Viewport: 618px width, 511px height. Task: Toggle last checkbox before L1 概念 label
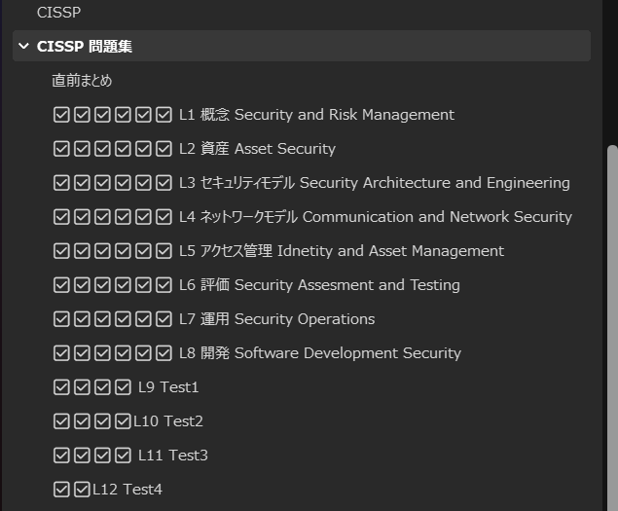tap(164, 115)
